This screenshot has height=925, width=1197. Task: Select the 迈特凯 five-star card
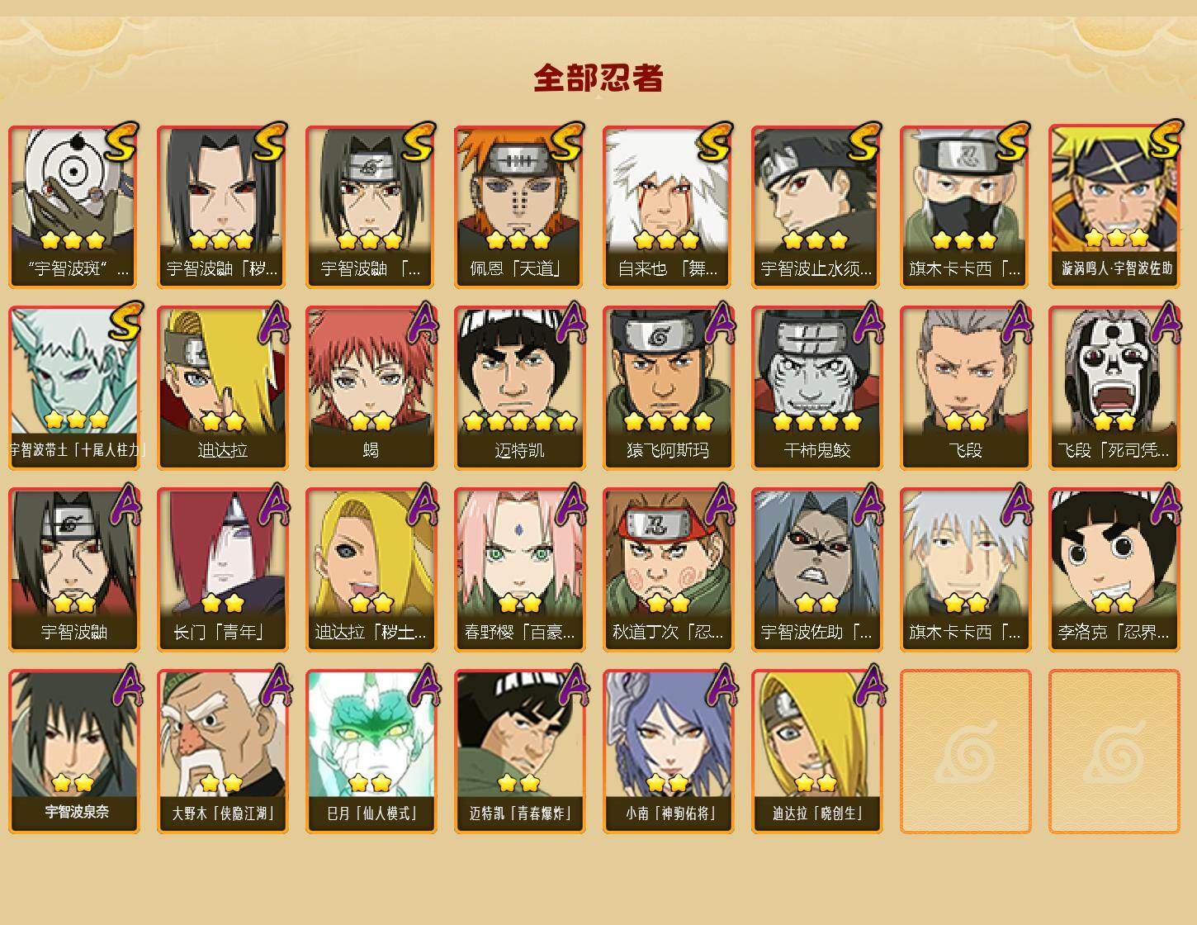[x=519, y=388]
